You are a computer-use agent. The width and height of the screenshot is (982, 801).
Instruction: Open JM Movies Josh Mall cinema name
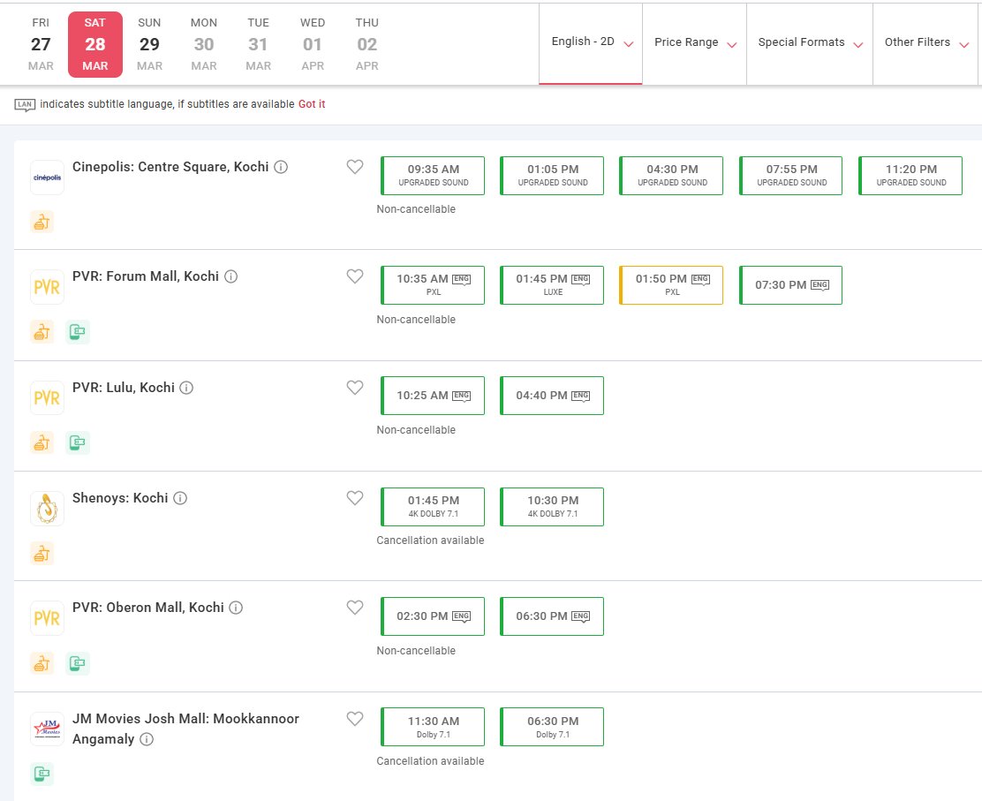point(186,729)
